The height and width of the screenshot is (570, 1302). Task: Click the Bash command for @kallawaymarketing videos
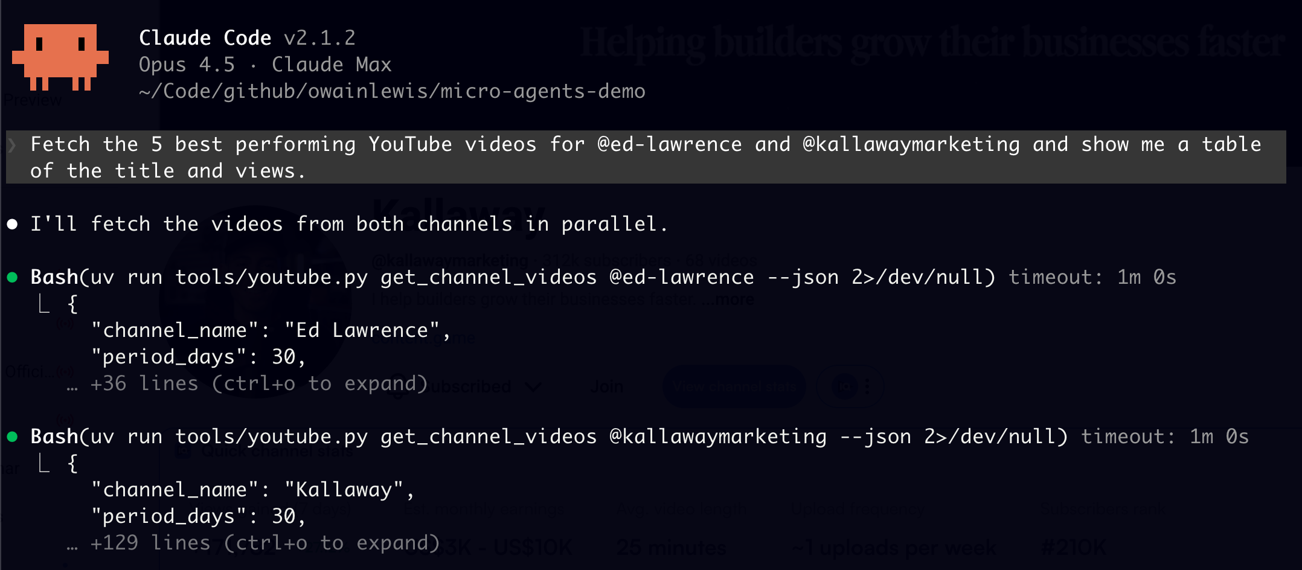pyautogui.click(x=549, y=437)
